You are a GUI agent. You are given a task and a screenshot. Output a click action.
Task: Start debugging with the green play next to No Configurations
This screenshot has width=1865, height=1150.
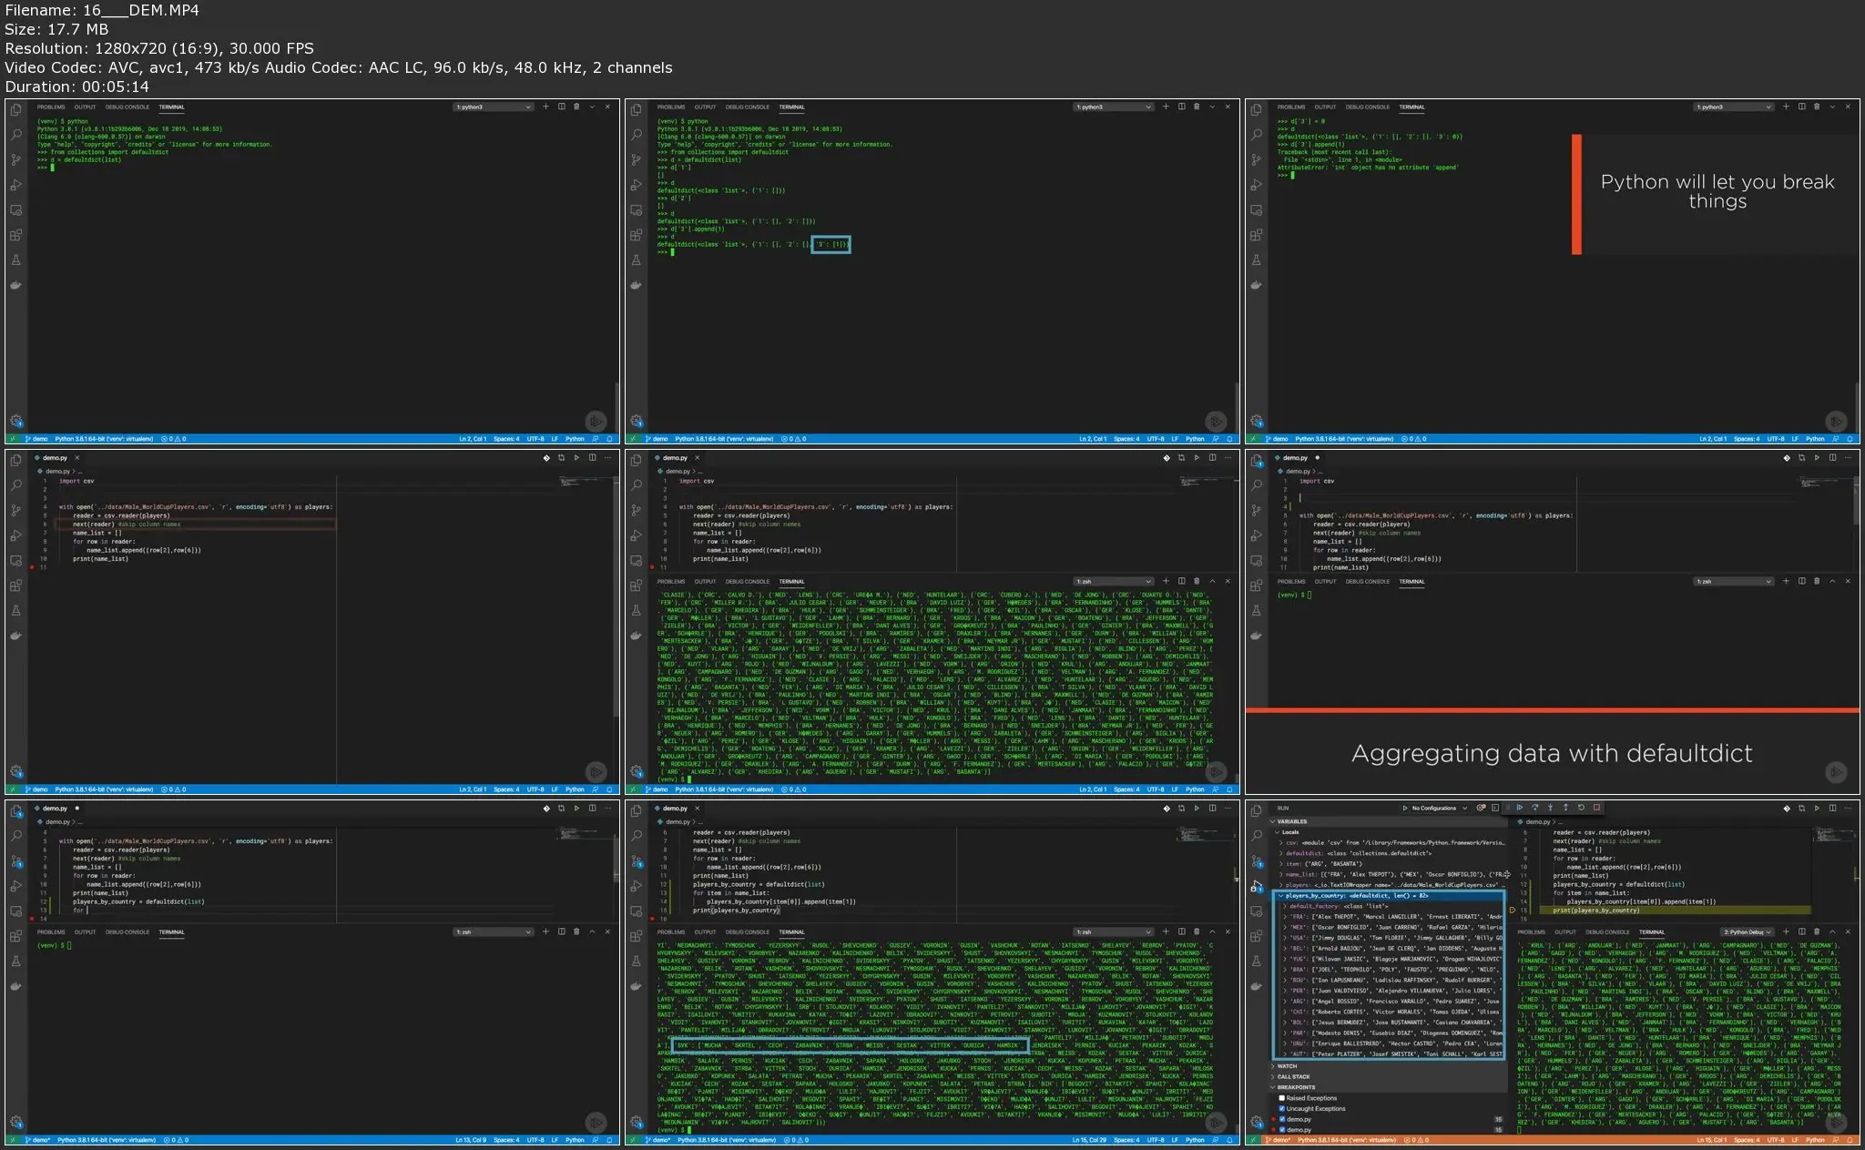(1405, 808)
